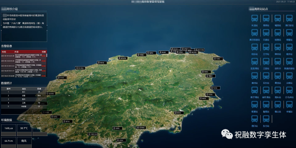Image resolution: width=296 pixels, height=148 pixels.
Task: Click the 东方站 train icon
Action: [266, 119]
